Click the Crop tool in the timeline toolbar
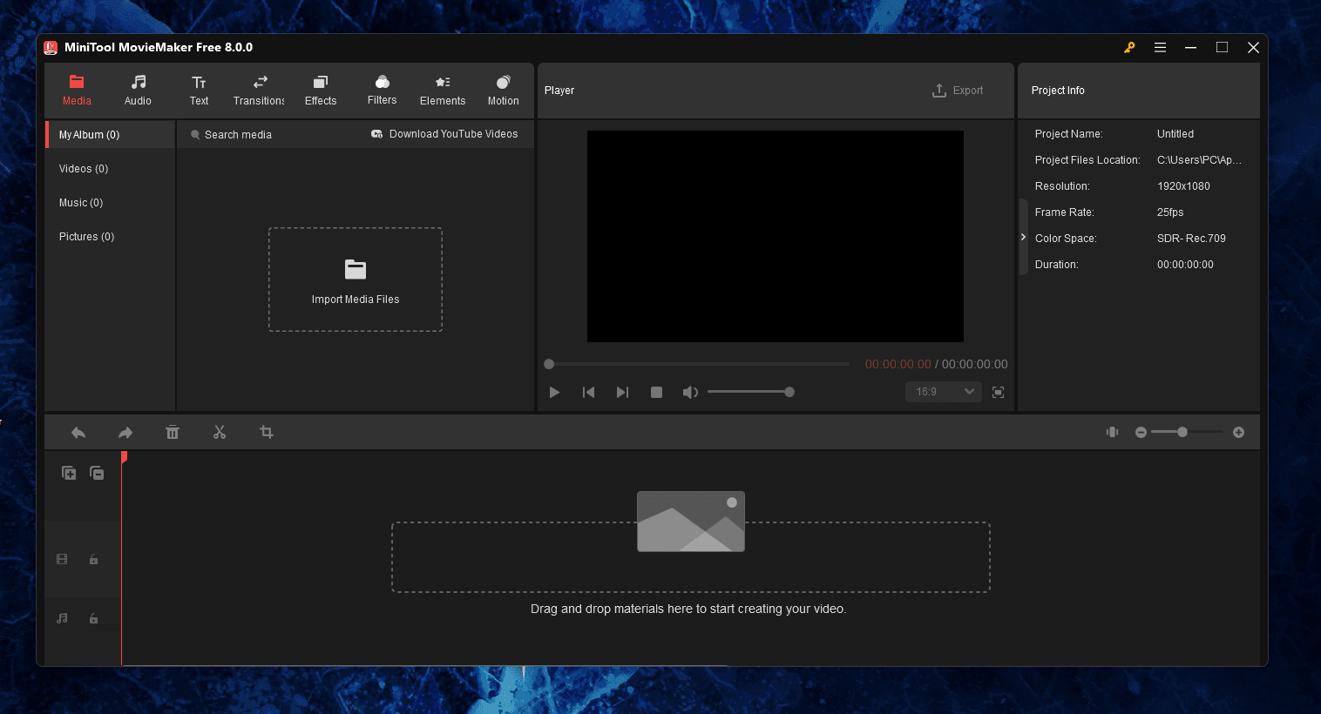This screenshot has width=1321, height=714. click(267, 431)
